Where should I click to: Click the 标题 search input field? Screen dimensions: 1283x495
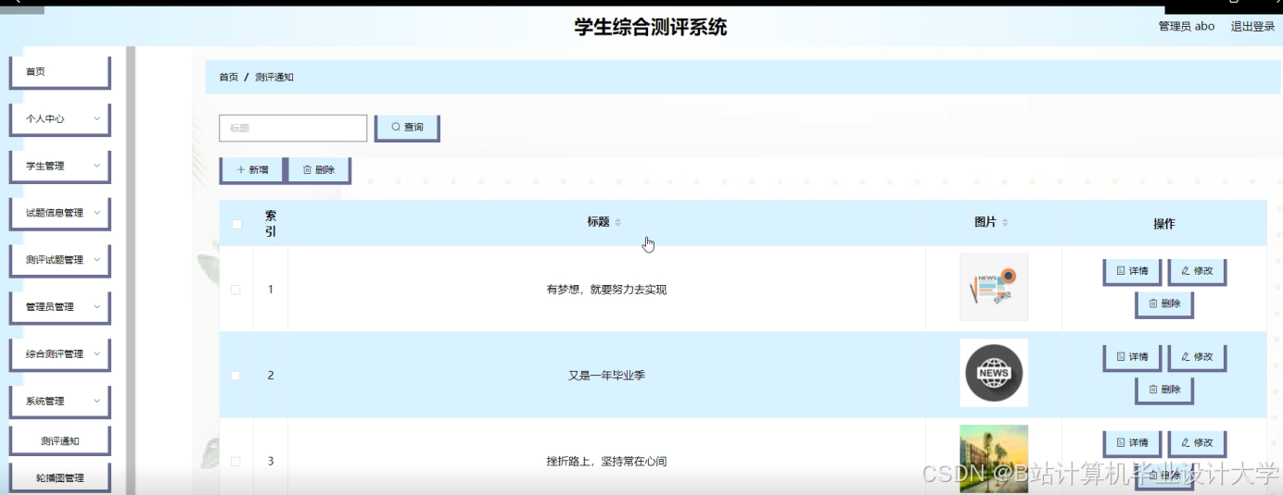(x=293, y=128)
